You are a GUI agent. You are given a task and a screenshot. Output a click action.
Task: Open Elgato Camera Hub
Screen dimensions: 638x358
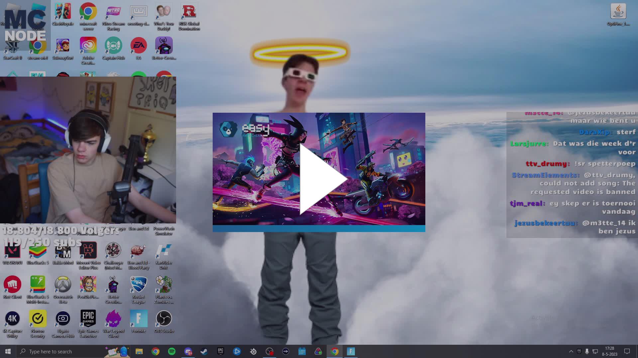pyautogui.click(x=63, y=318)
